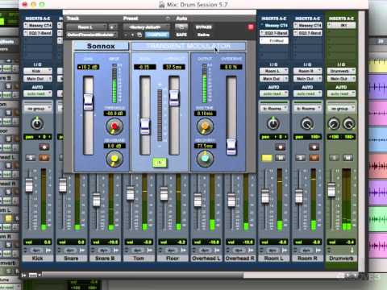Click the Drumverb left pan knob
The height and width of the screenshot is (290, 387).
(334, 123)
